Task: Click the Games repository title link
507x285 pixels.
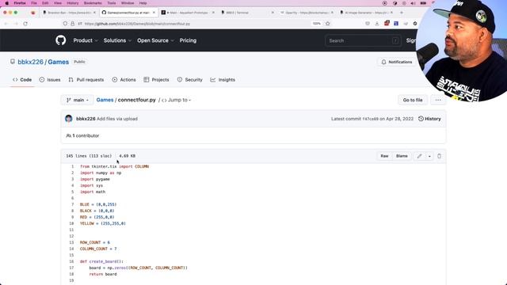Action: 58,62
